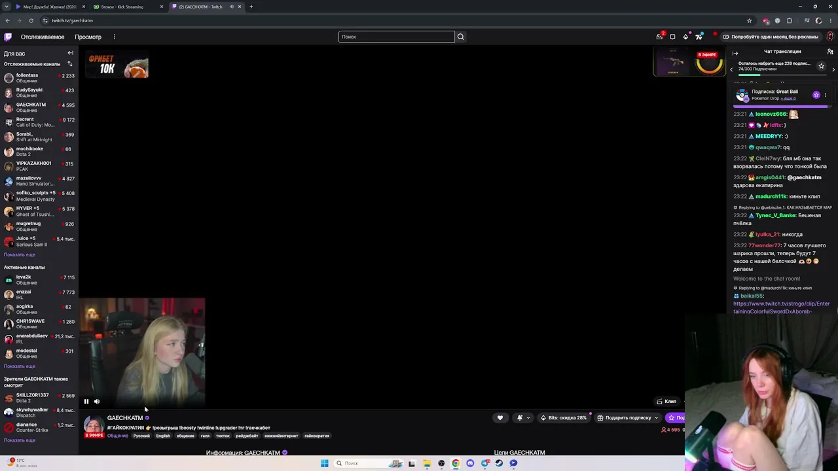Open Chrome from the taskbar
The image size is (838, 471).
[456, 463]
